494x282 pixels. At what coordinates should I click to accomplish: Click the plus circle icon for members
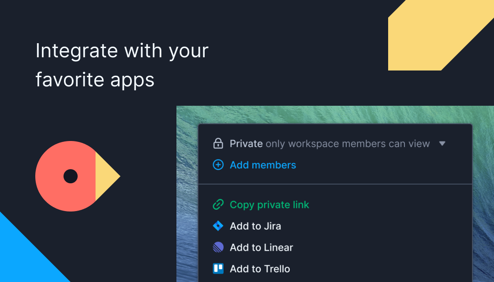[218, 165]
